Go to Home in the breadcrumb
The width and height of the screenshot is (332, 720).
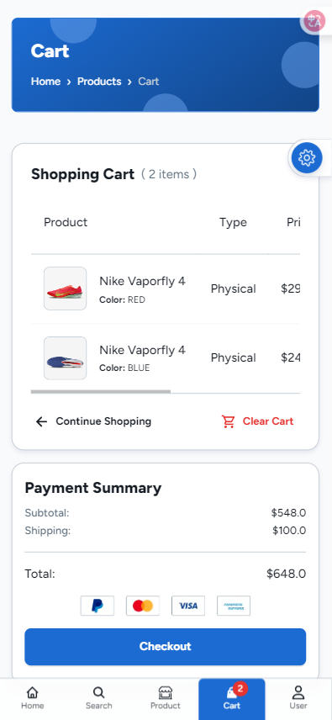point(45,82)
